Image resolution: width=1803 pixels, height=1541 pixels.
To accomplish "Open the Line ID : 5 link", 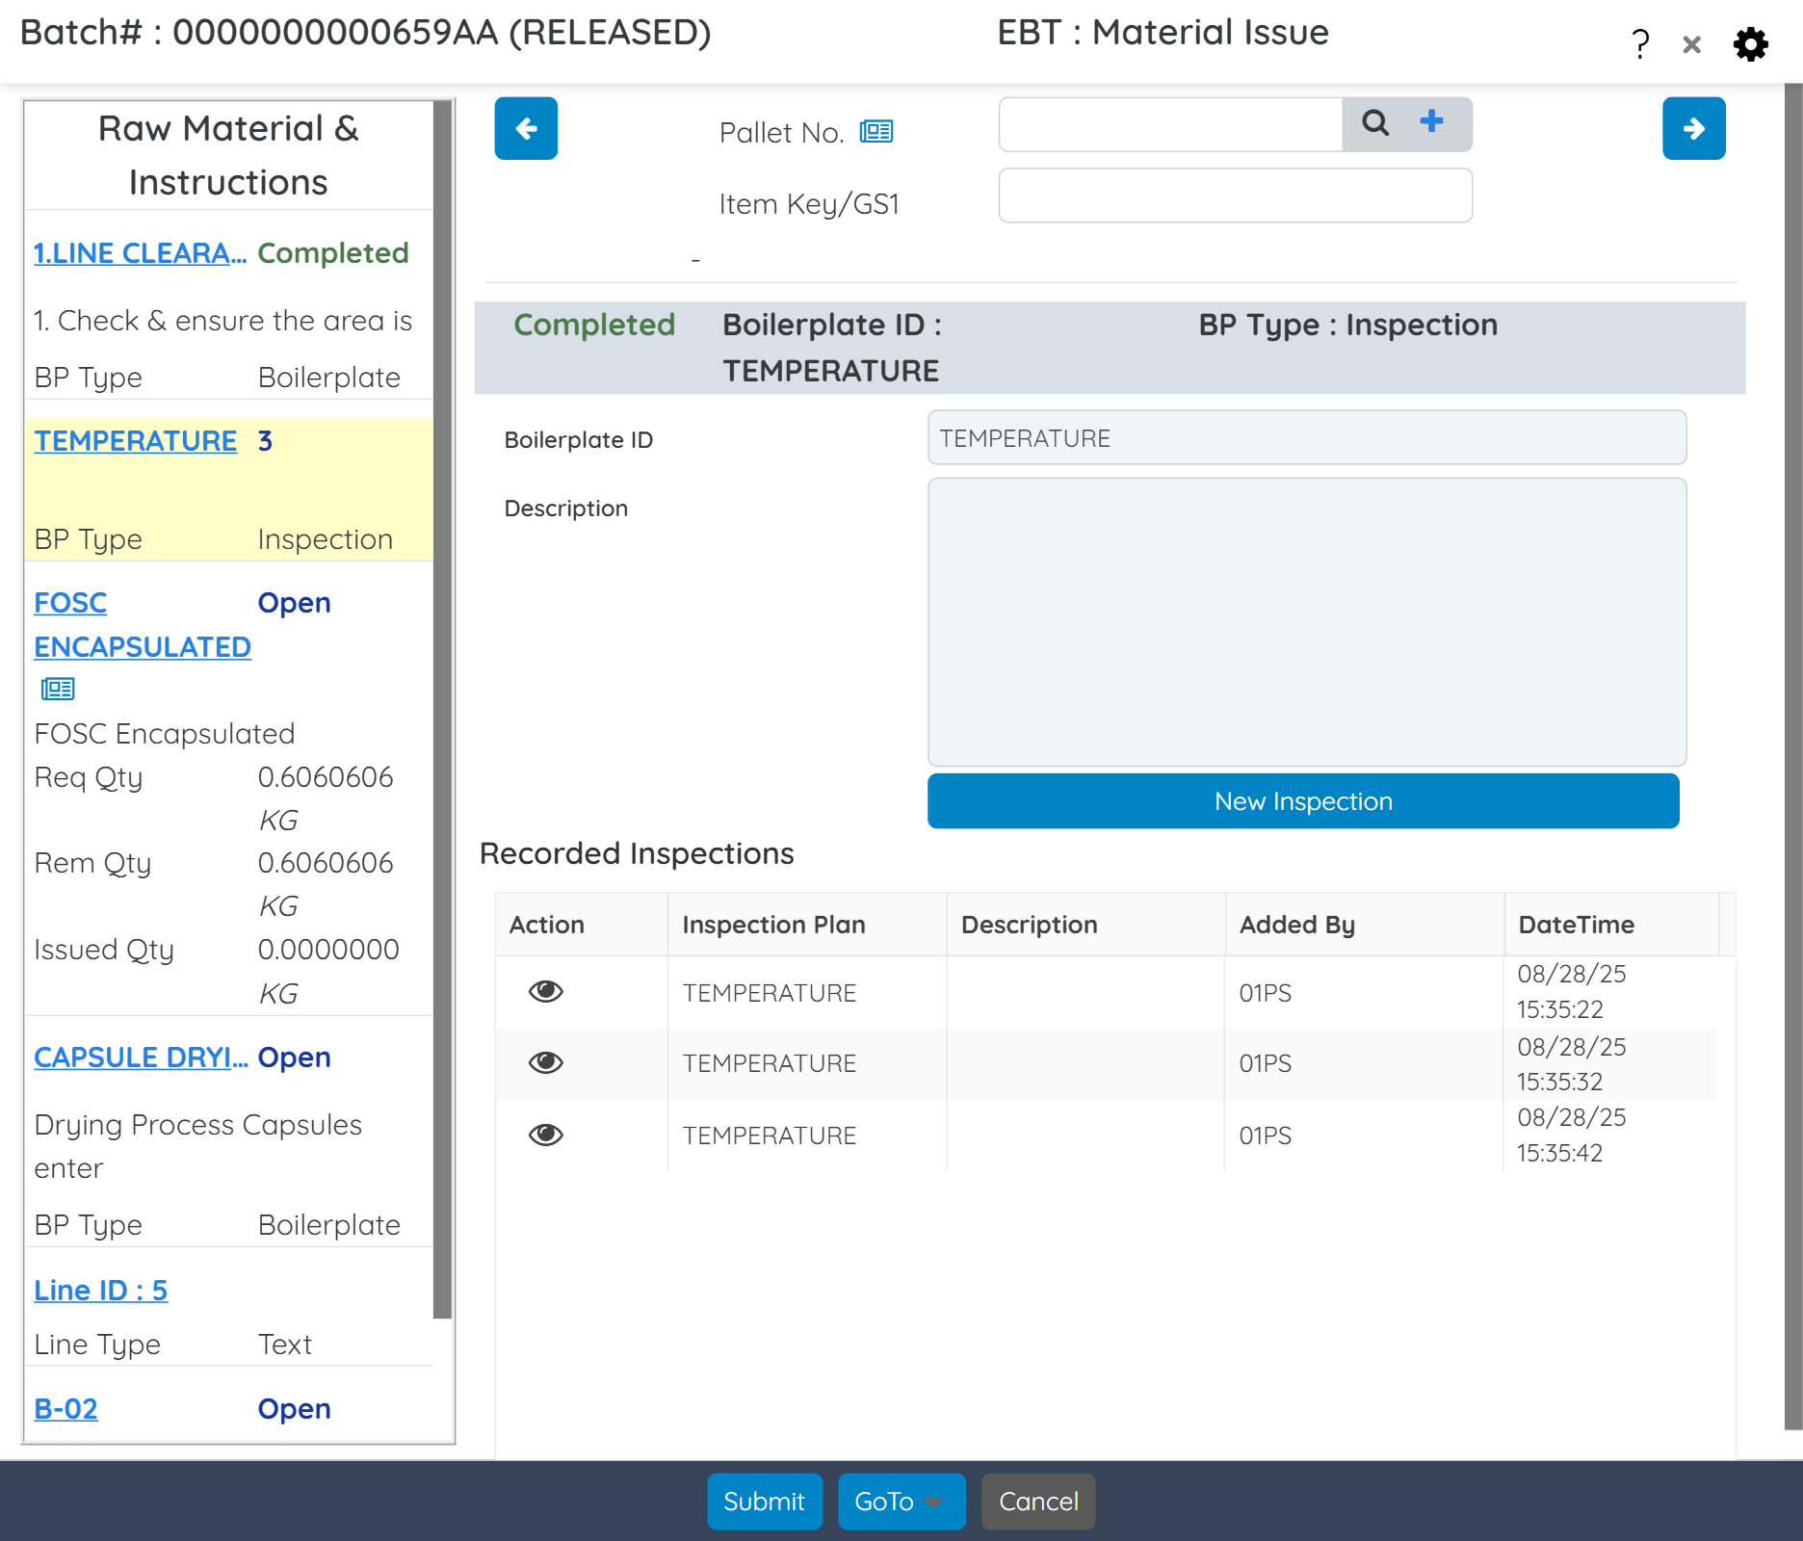I will point(100,1290).
